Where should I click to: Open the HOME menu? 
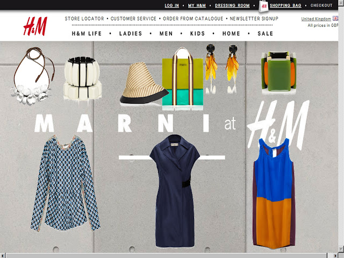[x=231, y=33]
